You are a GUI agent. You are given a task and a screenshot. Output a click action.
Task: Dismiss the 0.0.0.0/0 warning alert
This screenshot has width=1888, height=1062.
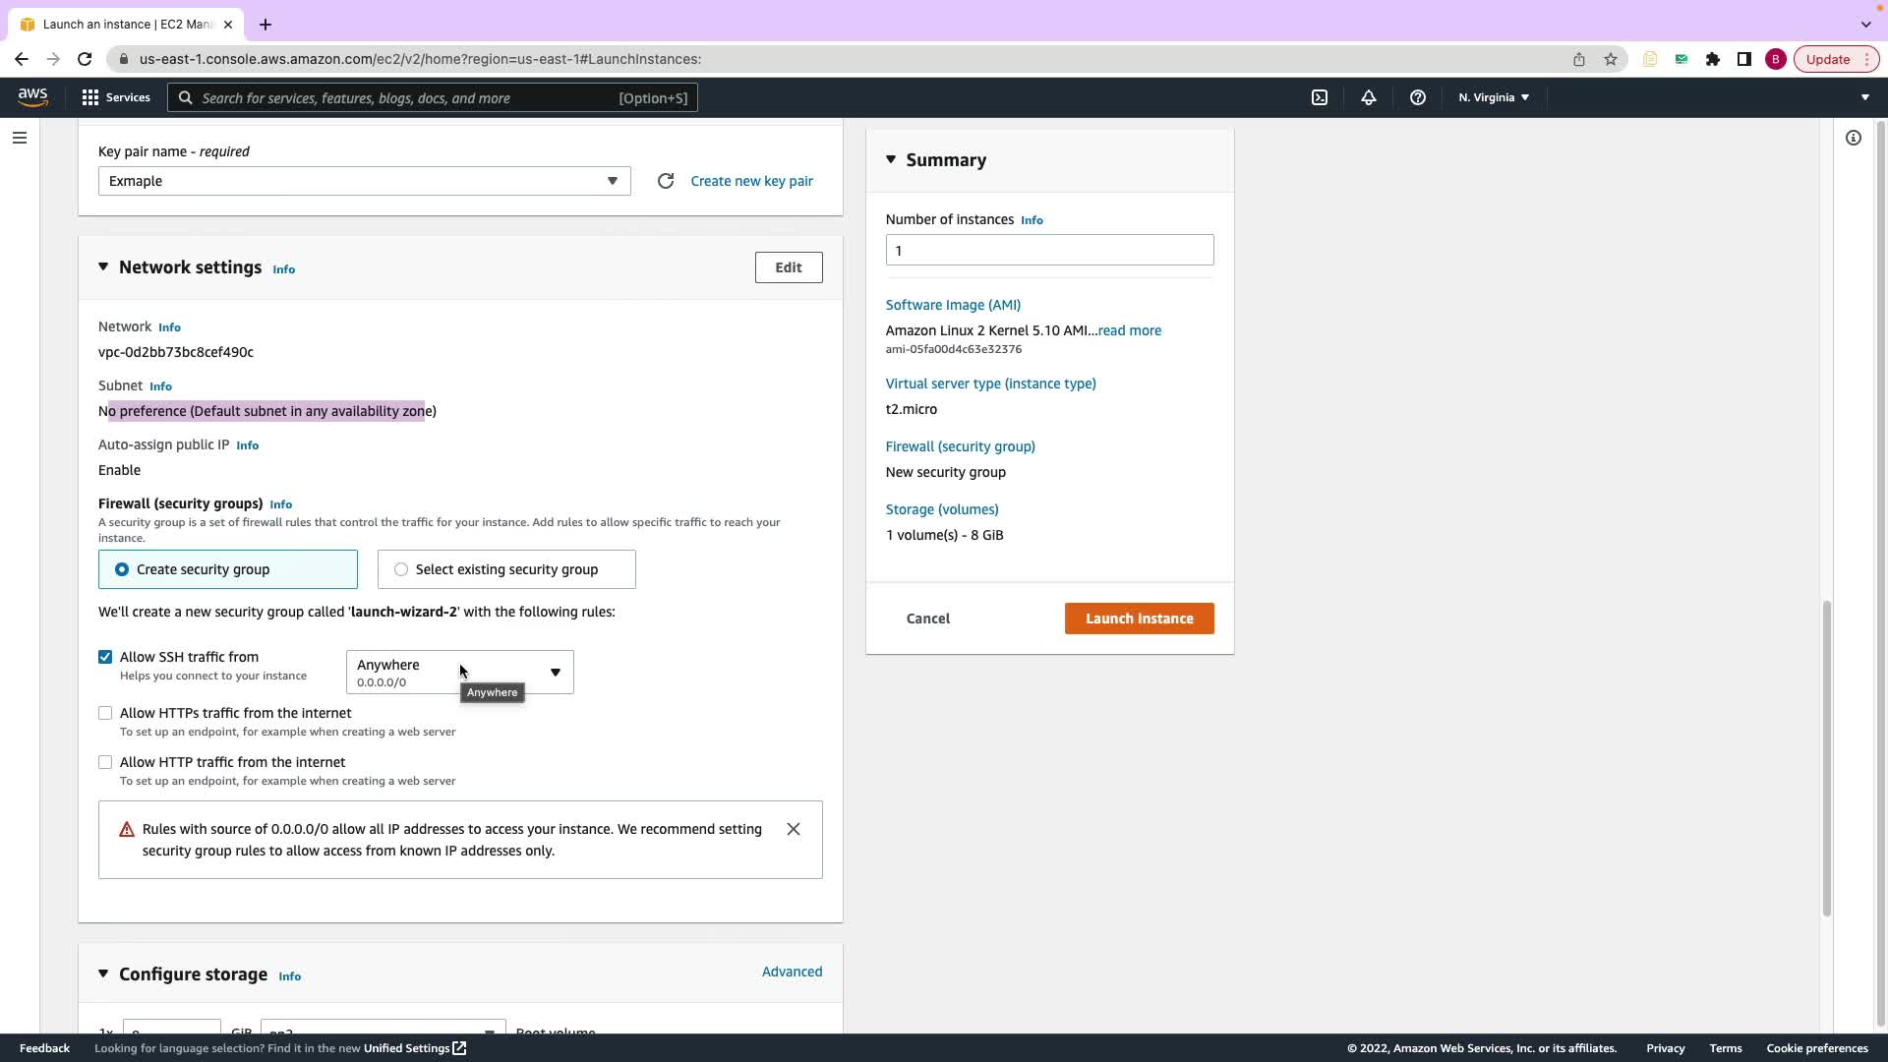[x=794, y=829]
